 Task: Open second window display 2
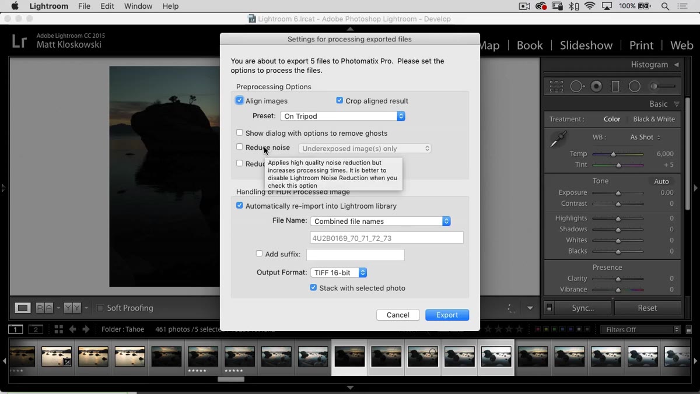click(x=36, y=329)
